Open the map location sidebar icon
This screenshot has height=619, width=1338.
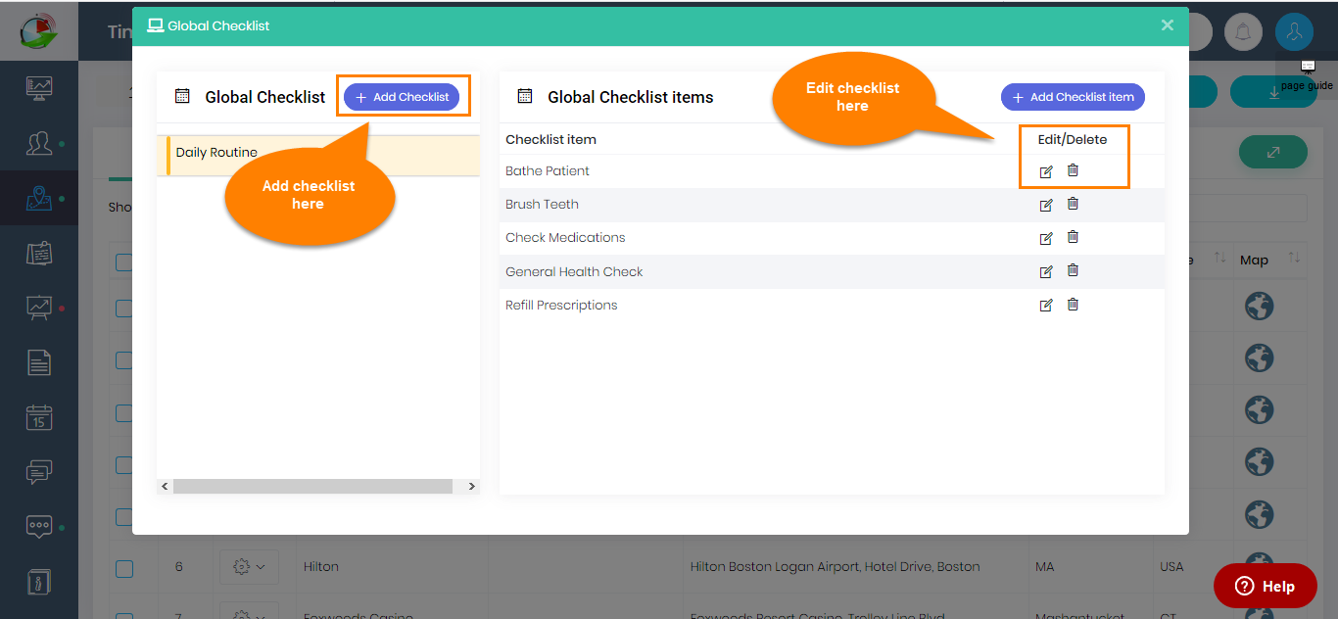pyautogui.click(x=39, y=198)
